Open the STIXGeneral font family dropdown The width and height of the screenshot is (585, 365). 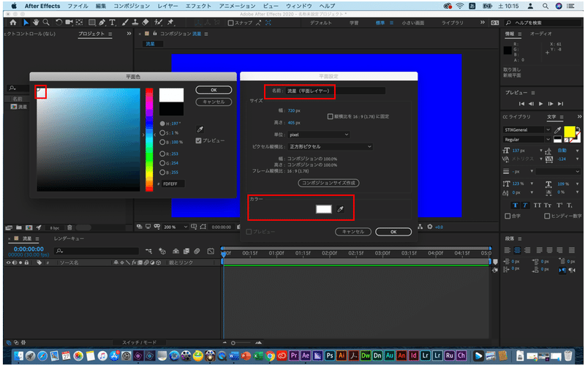(x=526, y=130)
